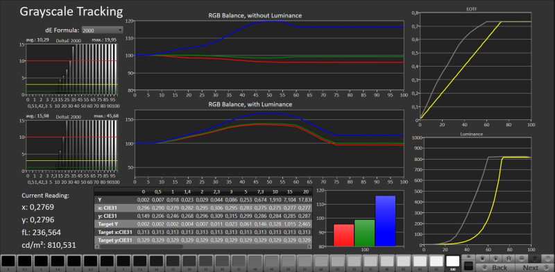Select the 70 percent grayscale patch
Image resolution: width=555 pixels, height=272 pixels.
coord(355,263)
